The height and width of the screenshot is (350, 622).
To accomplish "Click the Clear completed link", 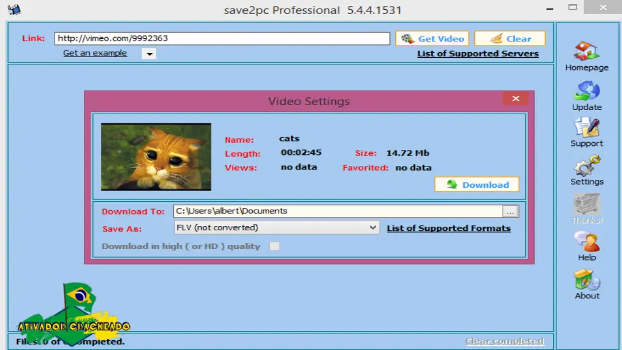I will [505, 341].
